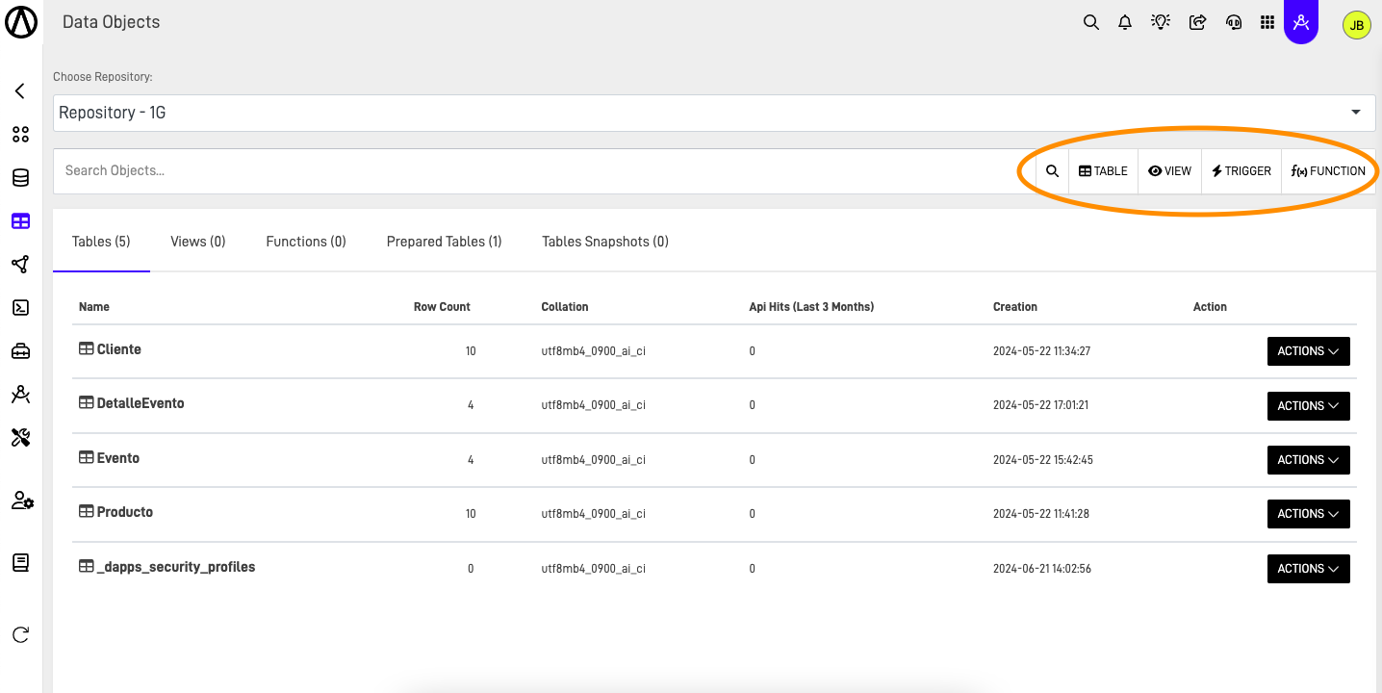The image size is (1382, 693).
Task: Open the user settings sidebar icon
Action: (22, 500)
